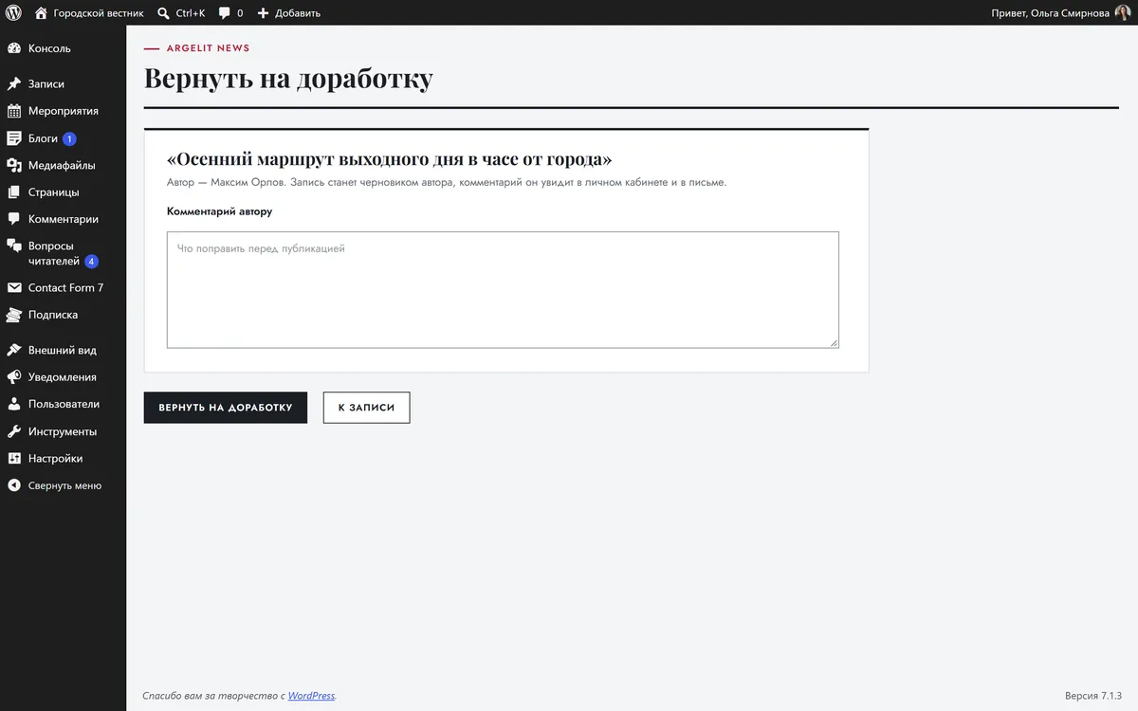This screenshot has width=1138, height=711.
Task: Click the comments bubble icon in top bar
Action: (225, 13)
